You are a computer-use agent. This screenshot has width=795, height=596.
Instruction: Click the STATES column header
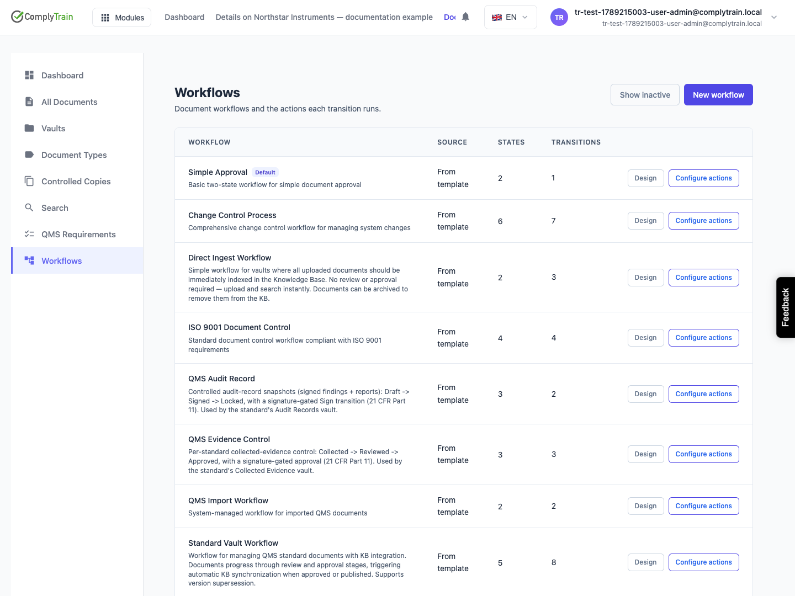(511, 142)
